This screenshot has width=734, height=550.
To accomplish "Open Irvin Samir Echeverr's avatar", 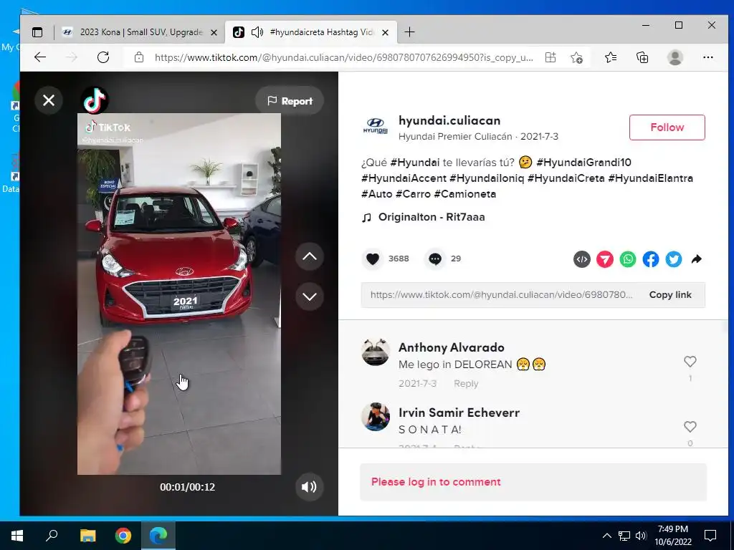I will point(376,417).
